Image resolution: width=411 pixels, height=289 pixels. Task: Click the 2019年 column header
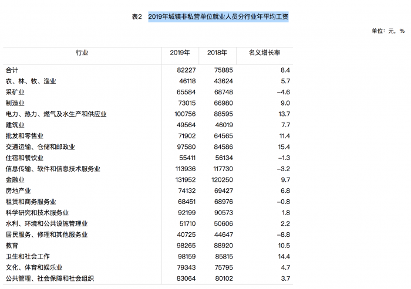click(180, 53)
